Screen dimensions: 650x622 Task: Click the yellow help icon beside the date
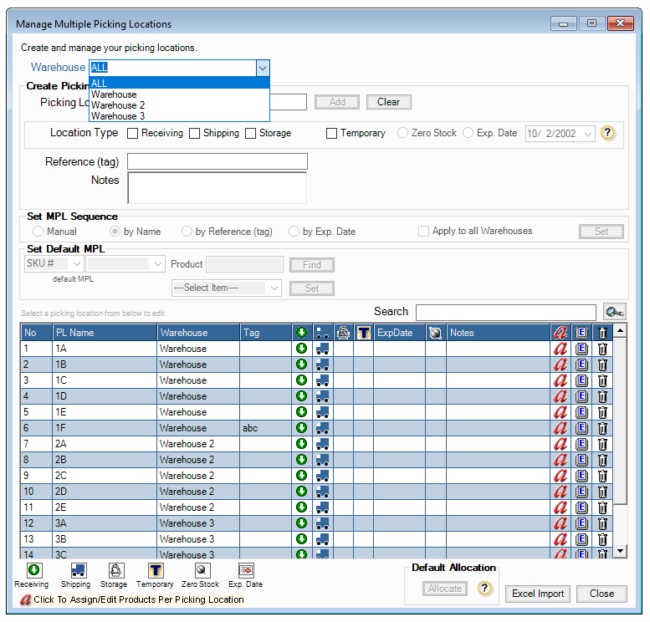click(x=608, y=133)
